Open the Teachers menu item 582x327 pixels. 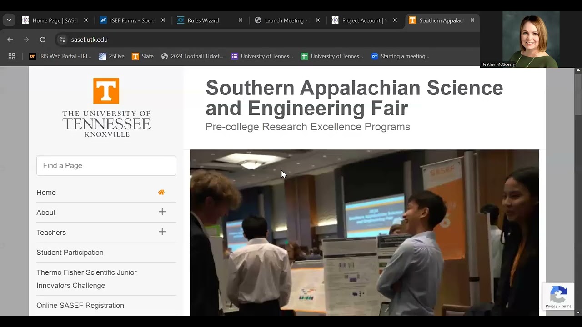coord(51,233)
